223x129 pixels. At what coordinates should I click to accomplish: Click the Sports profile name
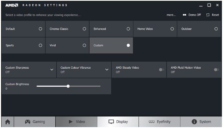click(10, 46)
